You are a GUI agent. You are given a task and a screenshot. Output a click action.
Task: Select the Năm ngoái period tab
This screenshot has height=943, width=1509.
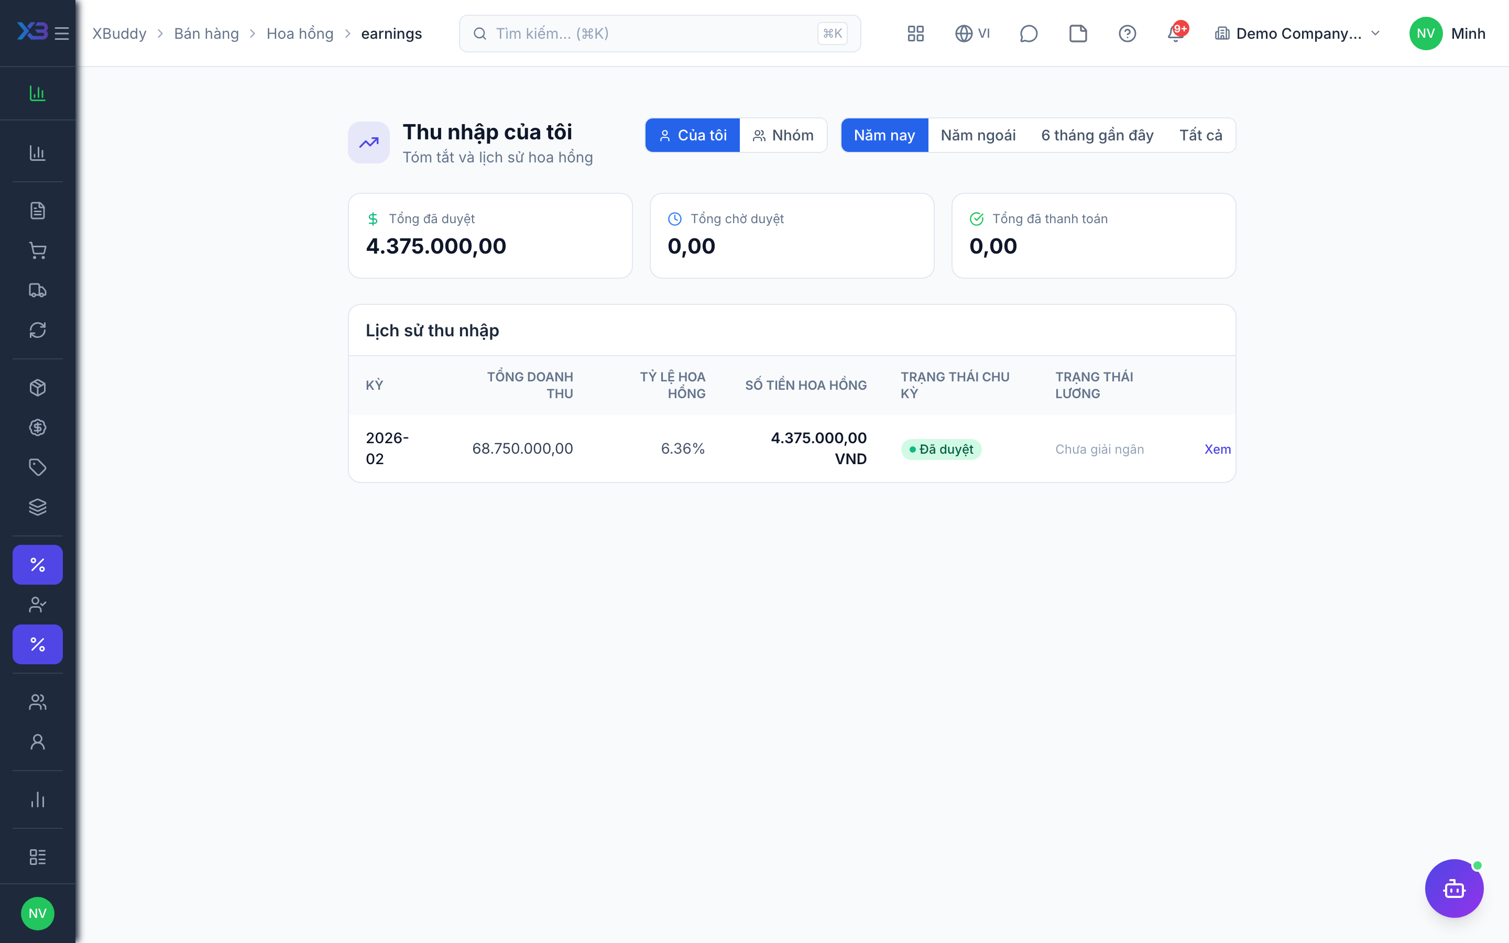(x=978, y=135)
